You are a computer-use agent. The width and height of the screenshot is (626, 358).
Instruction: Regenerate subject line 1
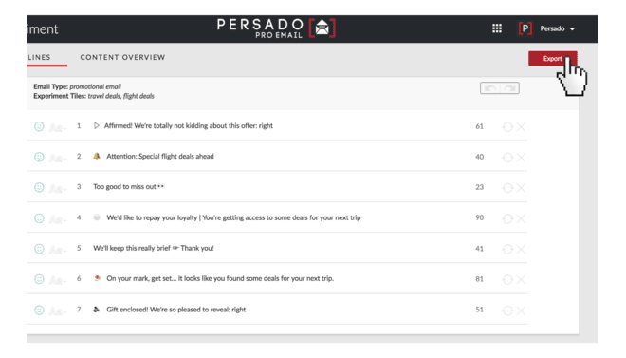point(507,127)
